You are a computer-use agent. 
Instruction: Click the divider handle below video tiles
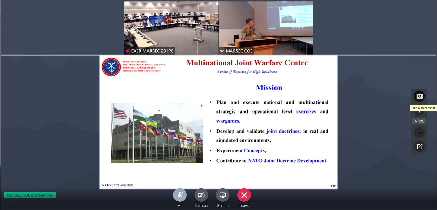(218, 55)
